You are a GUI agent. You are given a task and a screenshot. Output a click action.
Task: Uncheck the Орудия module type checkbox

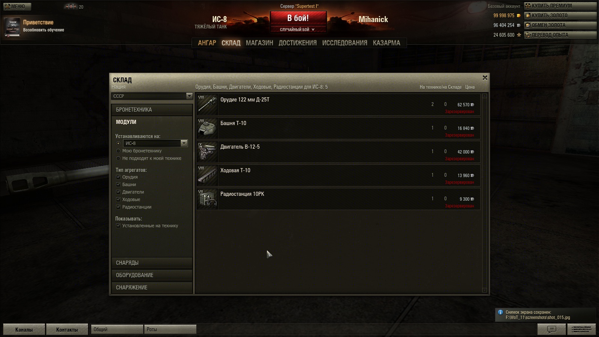(x=118, y=177)
